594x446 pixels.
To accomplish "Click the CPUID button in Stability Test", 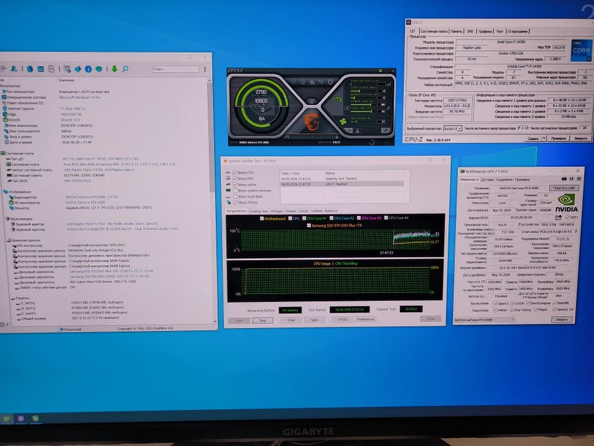I will click(x=343, y=319).
